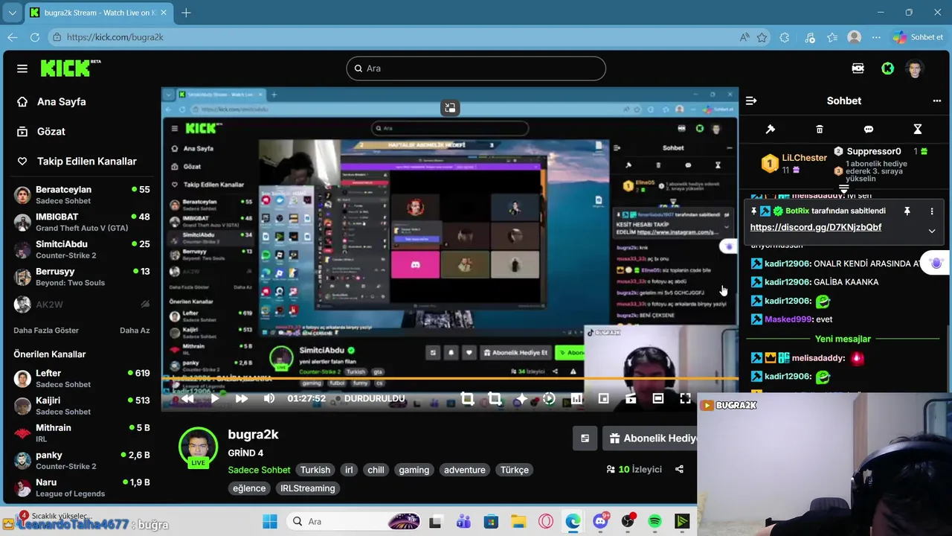Click the Sadece Sohbet category link
This screenshot has height=536, width=952.
pyautogui.click(x=259, y=470)
